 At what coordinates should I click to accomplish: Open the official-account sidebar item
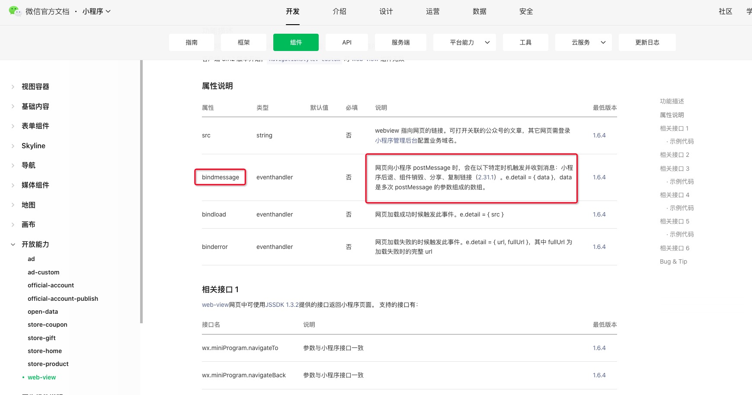[51, 285]
